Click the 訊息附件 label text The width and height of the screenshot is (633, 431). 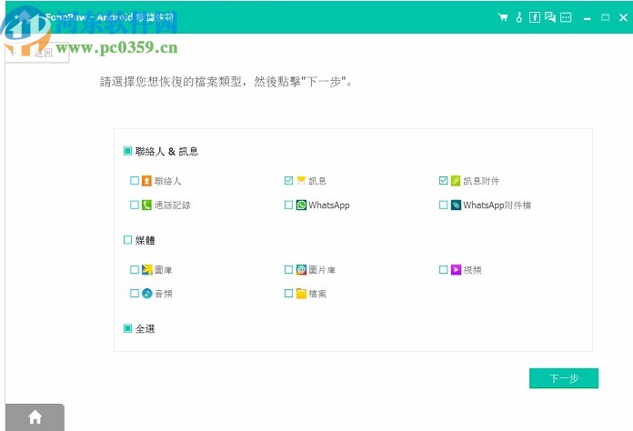point(481,181)
